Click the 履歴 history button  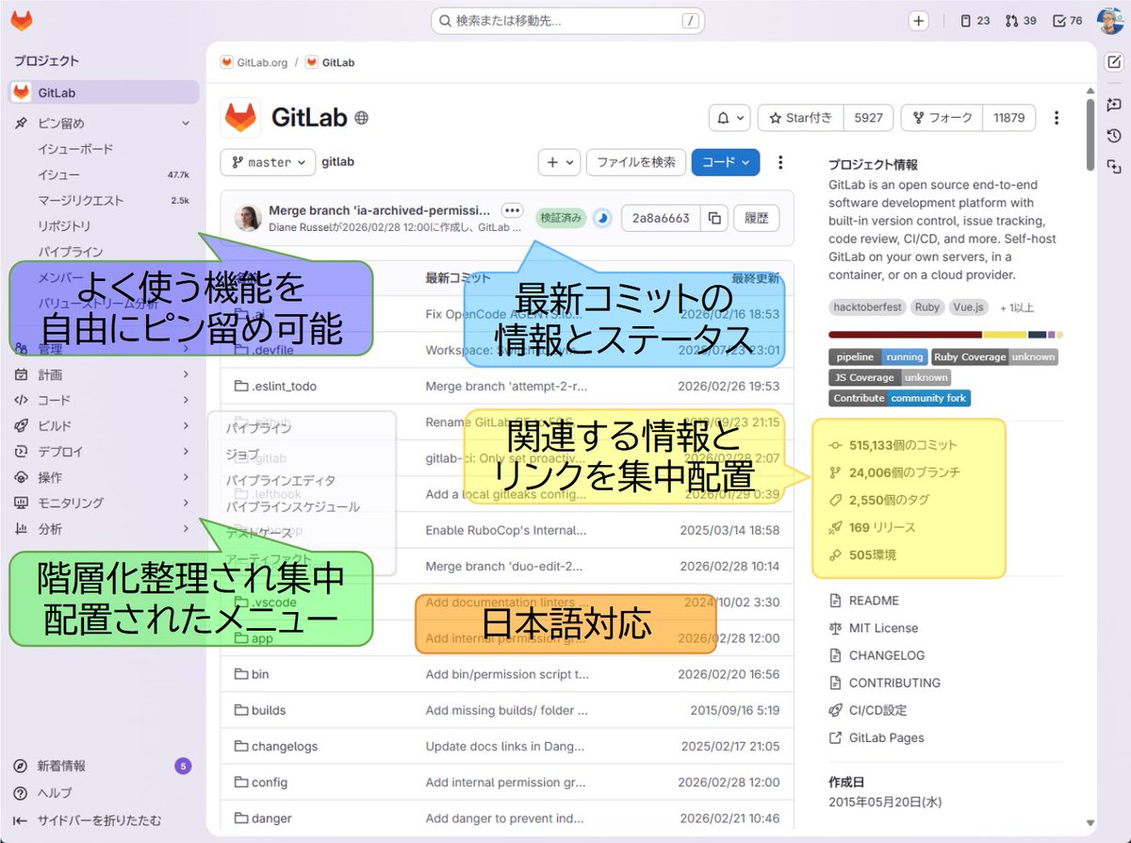(x=757, y=218)
